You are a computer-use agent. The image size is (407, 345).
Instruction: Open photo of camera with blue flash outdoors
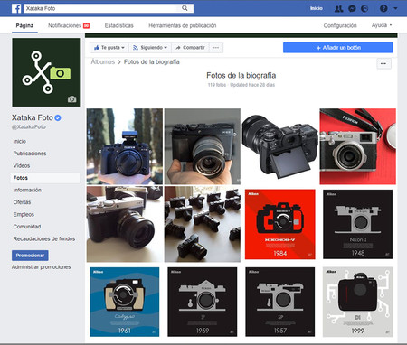tap(125, 146)
